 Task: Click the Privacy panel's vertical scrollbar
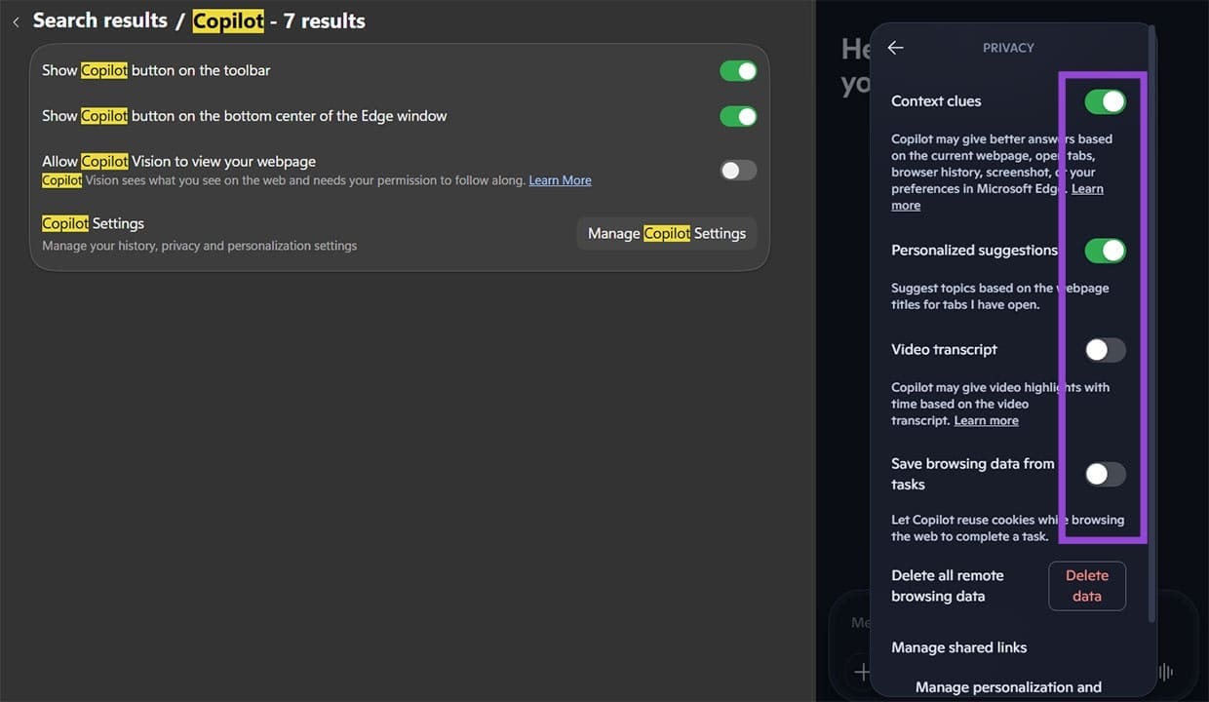pos(1152,322)
